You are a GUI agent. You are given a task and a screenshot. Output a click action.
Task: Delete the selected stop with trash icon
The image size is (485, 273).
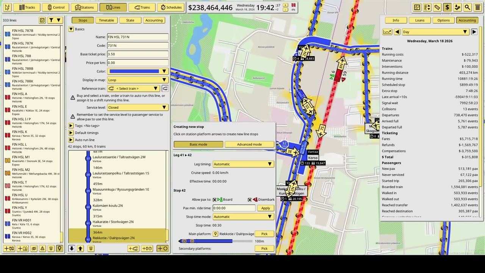(91, 248)
